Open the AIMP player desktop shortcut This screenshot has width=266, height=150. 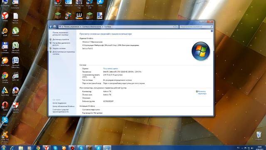5,32
